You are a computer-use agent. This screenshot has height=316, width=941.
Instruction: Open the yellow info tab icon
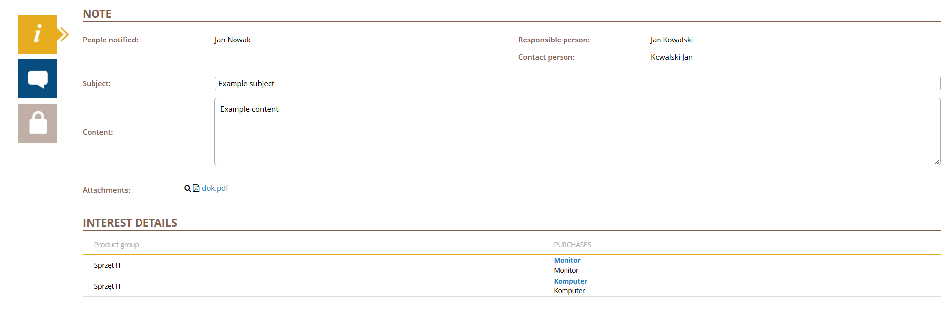tap(38, 34)
